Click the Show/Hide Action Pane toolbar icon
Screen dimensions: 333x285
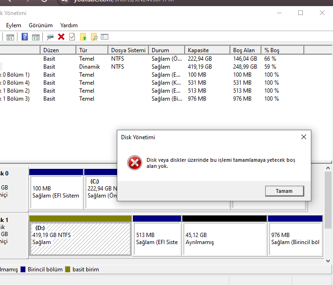[x=36, y=37]
